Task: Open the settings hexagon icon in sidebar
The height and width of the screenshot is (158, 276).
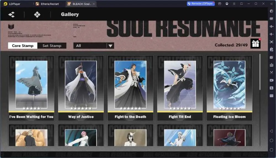Action: click(x=271, y=11)
